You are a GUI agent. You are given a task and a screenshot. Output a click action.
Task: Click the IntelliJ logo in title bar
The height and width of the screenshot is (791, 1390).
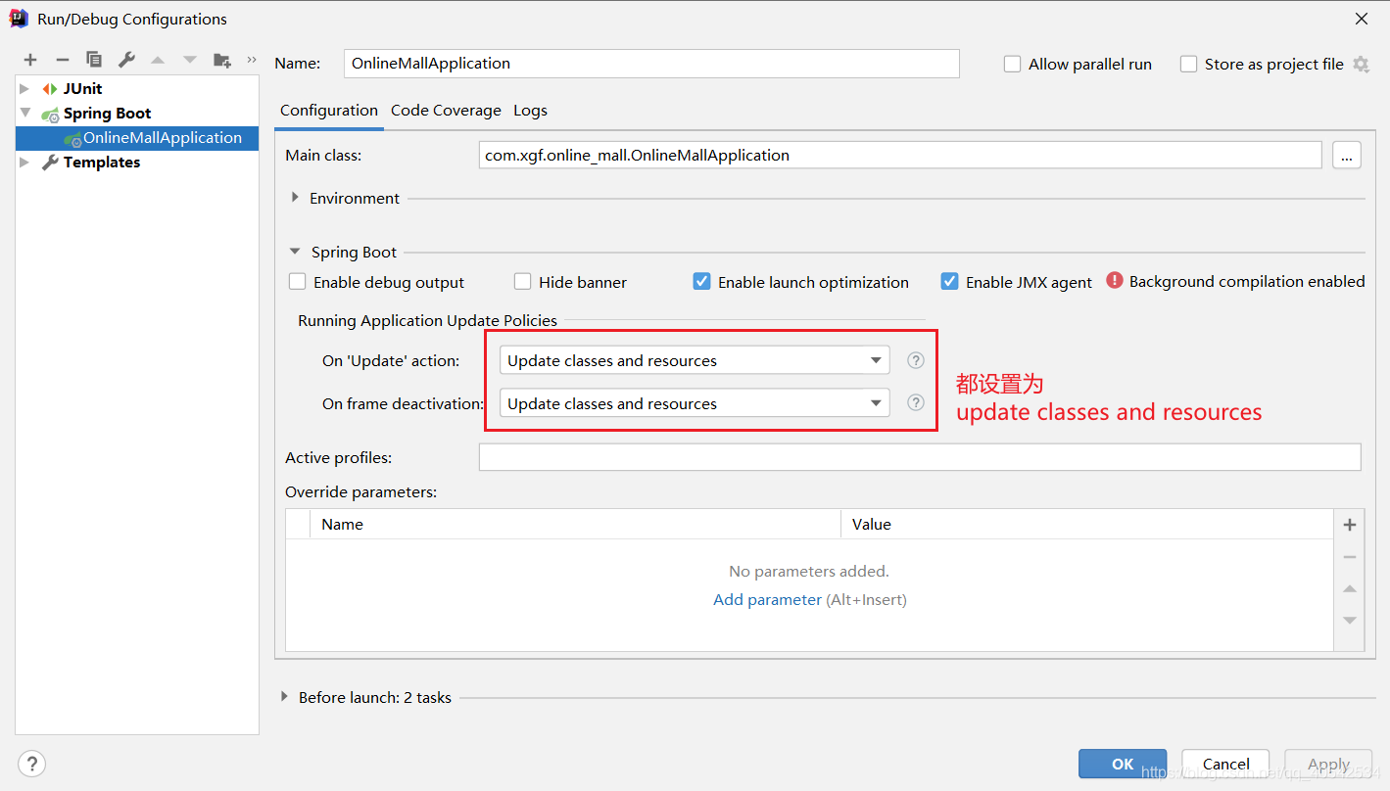19,19
